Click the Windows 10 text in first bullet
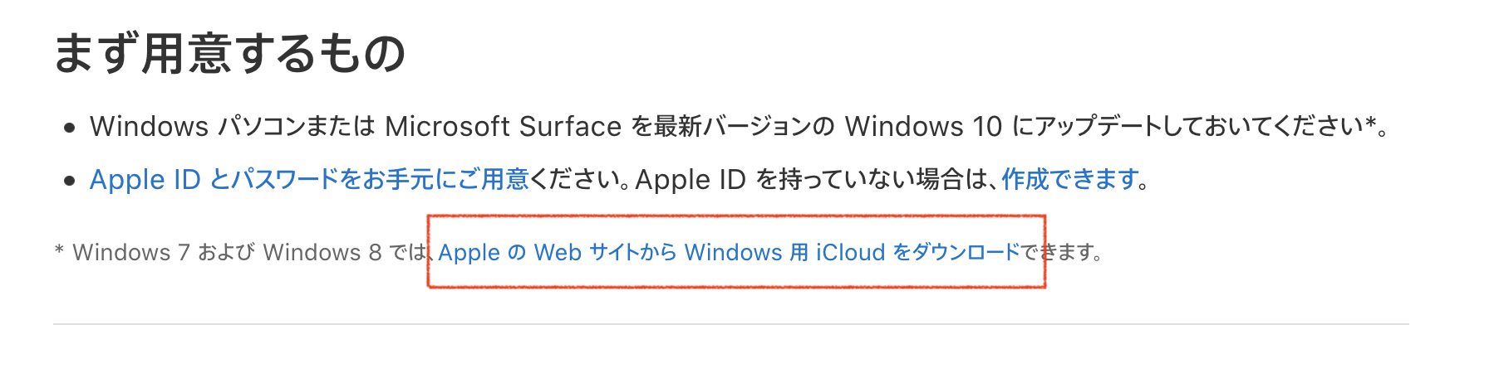 tap(923, 127)
